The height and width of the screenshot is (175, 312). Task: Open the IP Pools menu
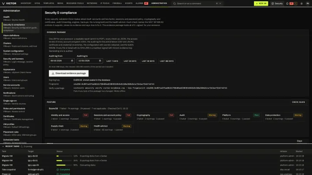tap(105, 3)
